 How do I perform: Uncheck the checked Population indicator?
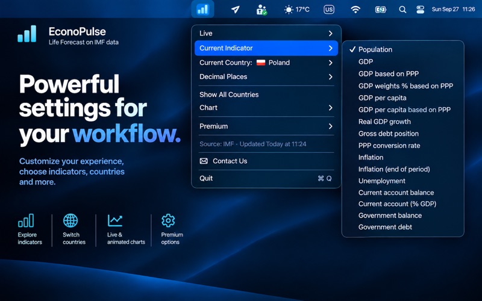(402, 49)
